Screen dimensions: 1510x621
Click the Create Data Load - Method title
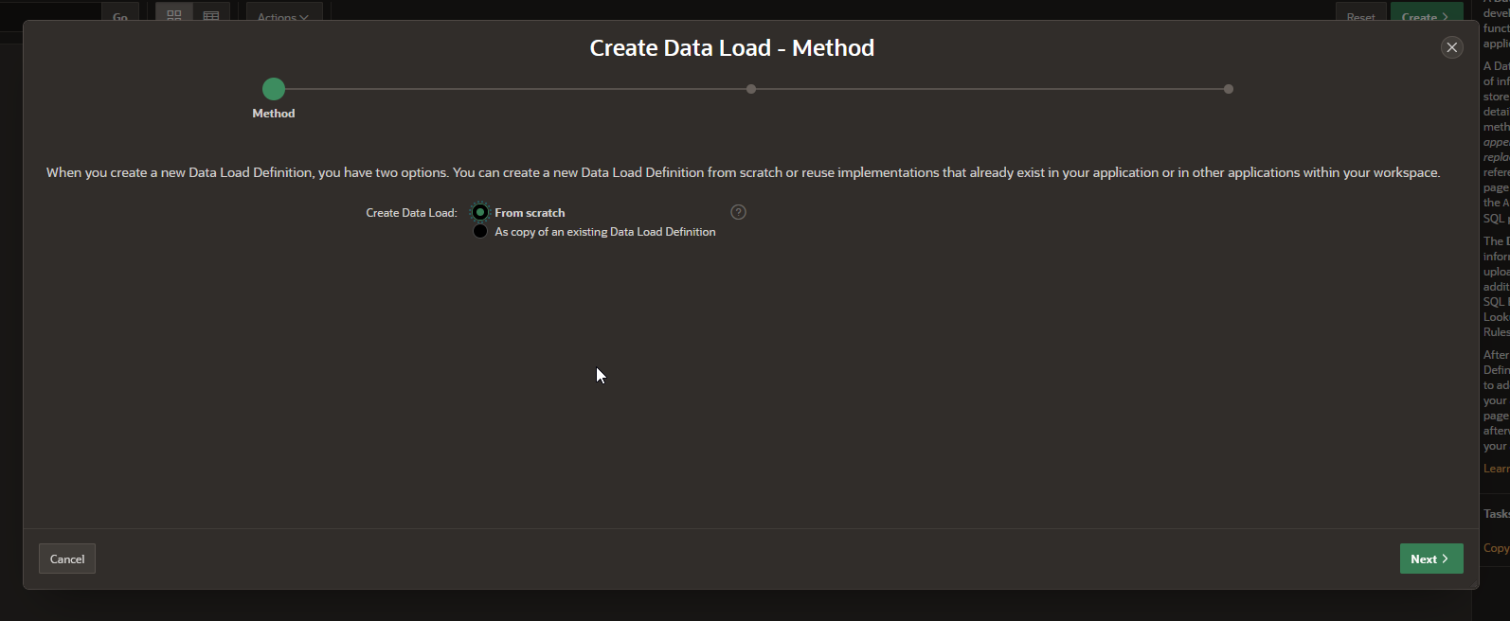[732, 48]
